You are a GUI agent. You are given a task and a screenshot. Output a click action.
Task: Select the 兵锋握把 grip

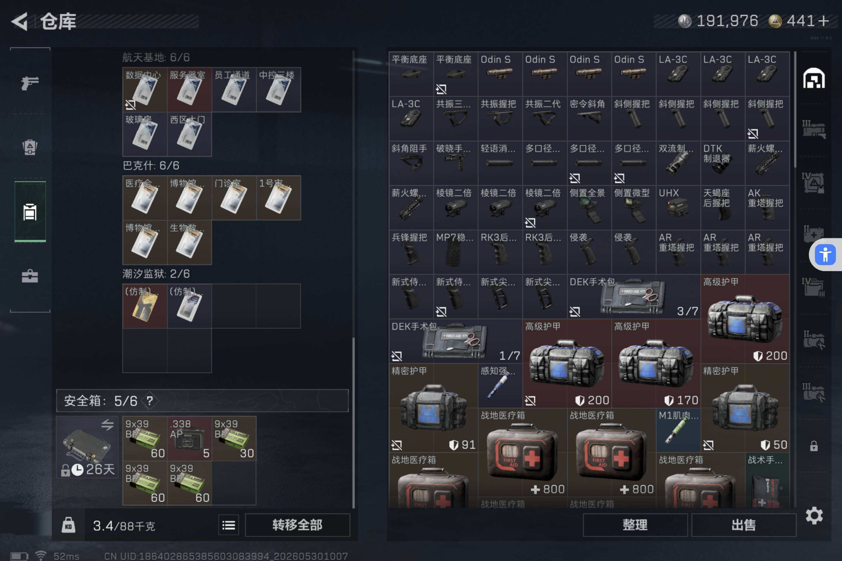click(x=411, y=252)
